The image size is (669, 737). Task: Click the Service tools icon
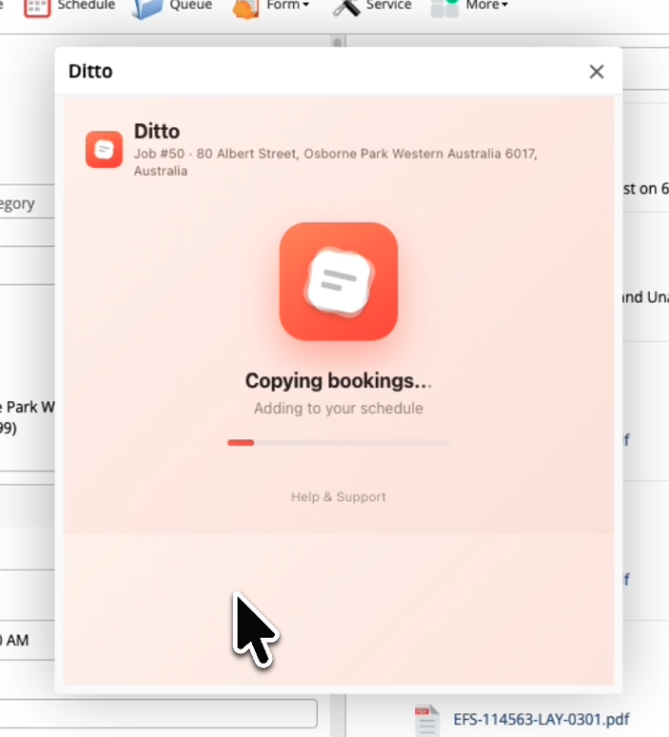coord(346,8)
